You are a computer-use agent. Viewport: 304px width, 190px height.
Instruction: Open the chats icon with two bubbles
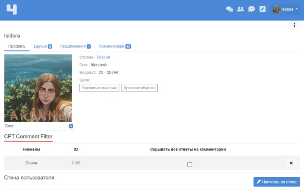point(230,9)
